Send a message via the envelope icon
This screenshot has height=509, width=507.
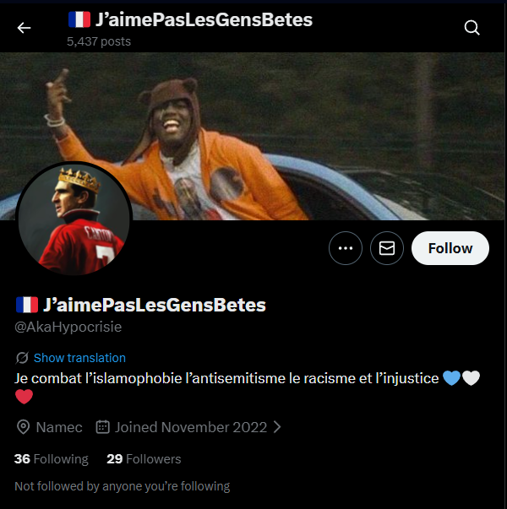click(x=387, y=248)
